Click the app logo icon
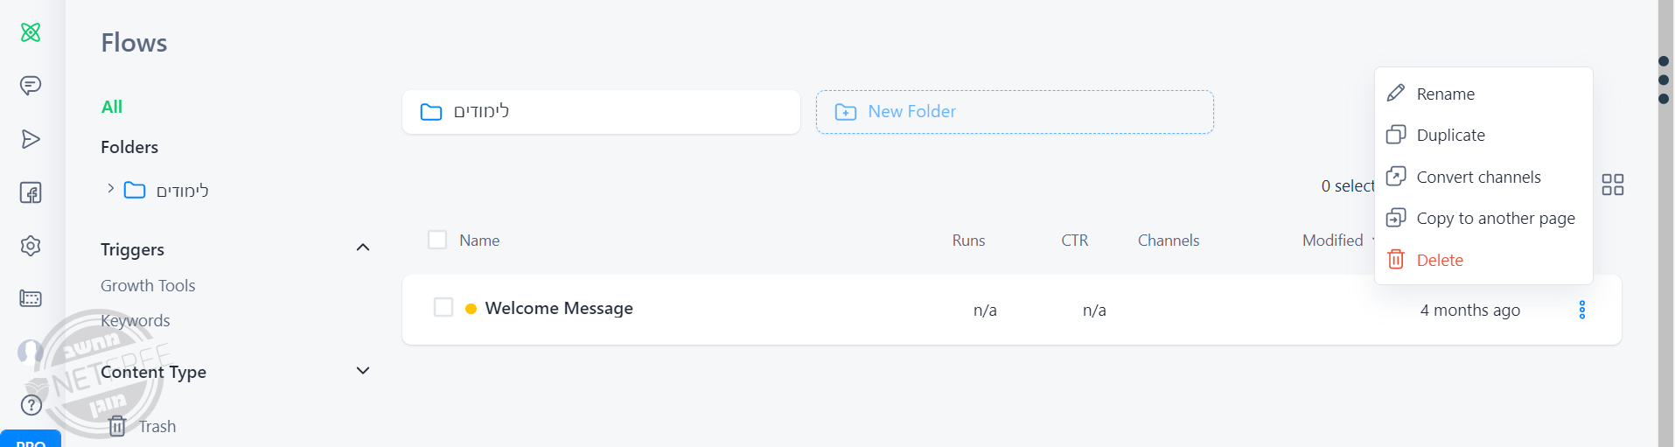This screenshot has width=1675, height=447. (31, 32)
